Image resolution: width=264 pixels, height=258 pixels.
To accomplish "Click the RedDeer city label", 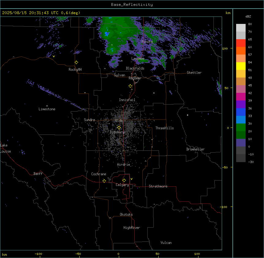I will pyautogui.click(x=135, y=78).
